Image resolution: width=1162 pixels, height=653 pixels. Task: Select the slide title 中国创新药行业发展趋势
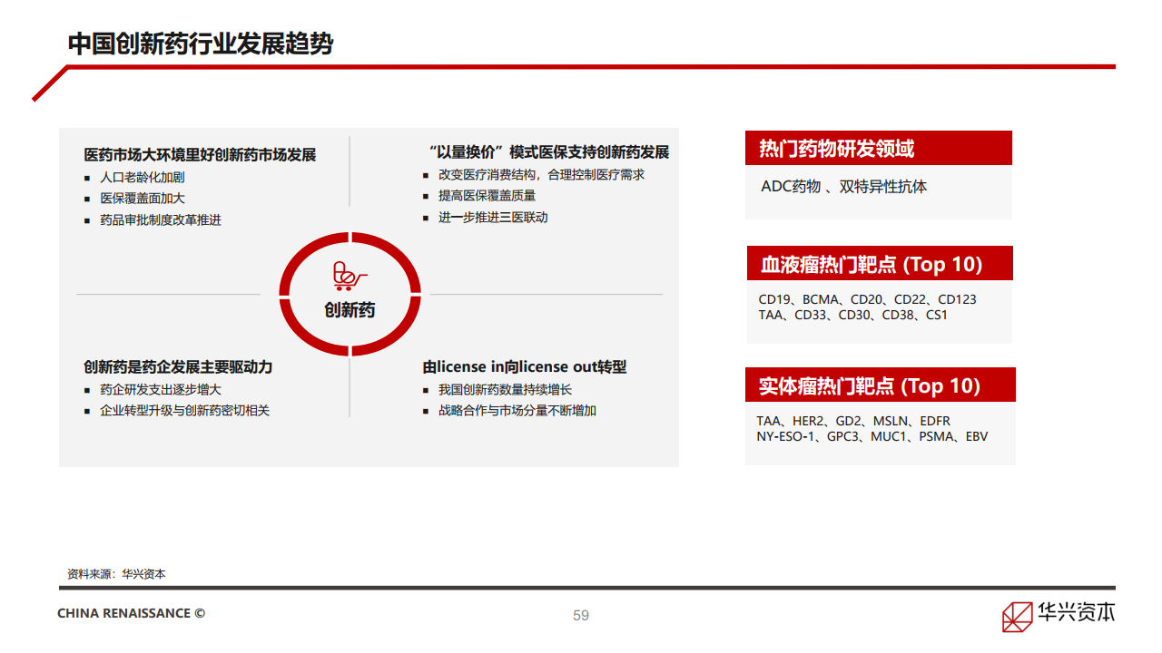201,44
